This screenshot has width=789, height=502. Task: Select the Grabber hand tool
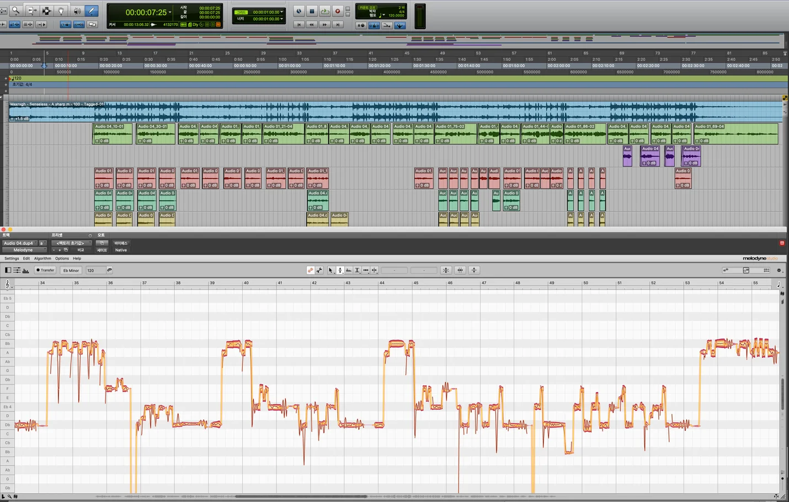click(x=61, y=10)
